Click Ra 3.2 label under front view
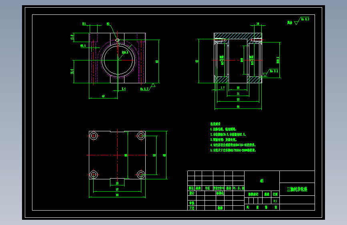Image resolution: width=347 pixels, height=225 pixels. coord(144,89)
